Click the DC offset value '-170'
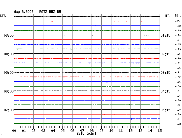Image resolution: width=182 pixels, height=138 pixels. (x=178, y=54)
